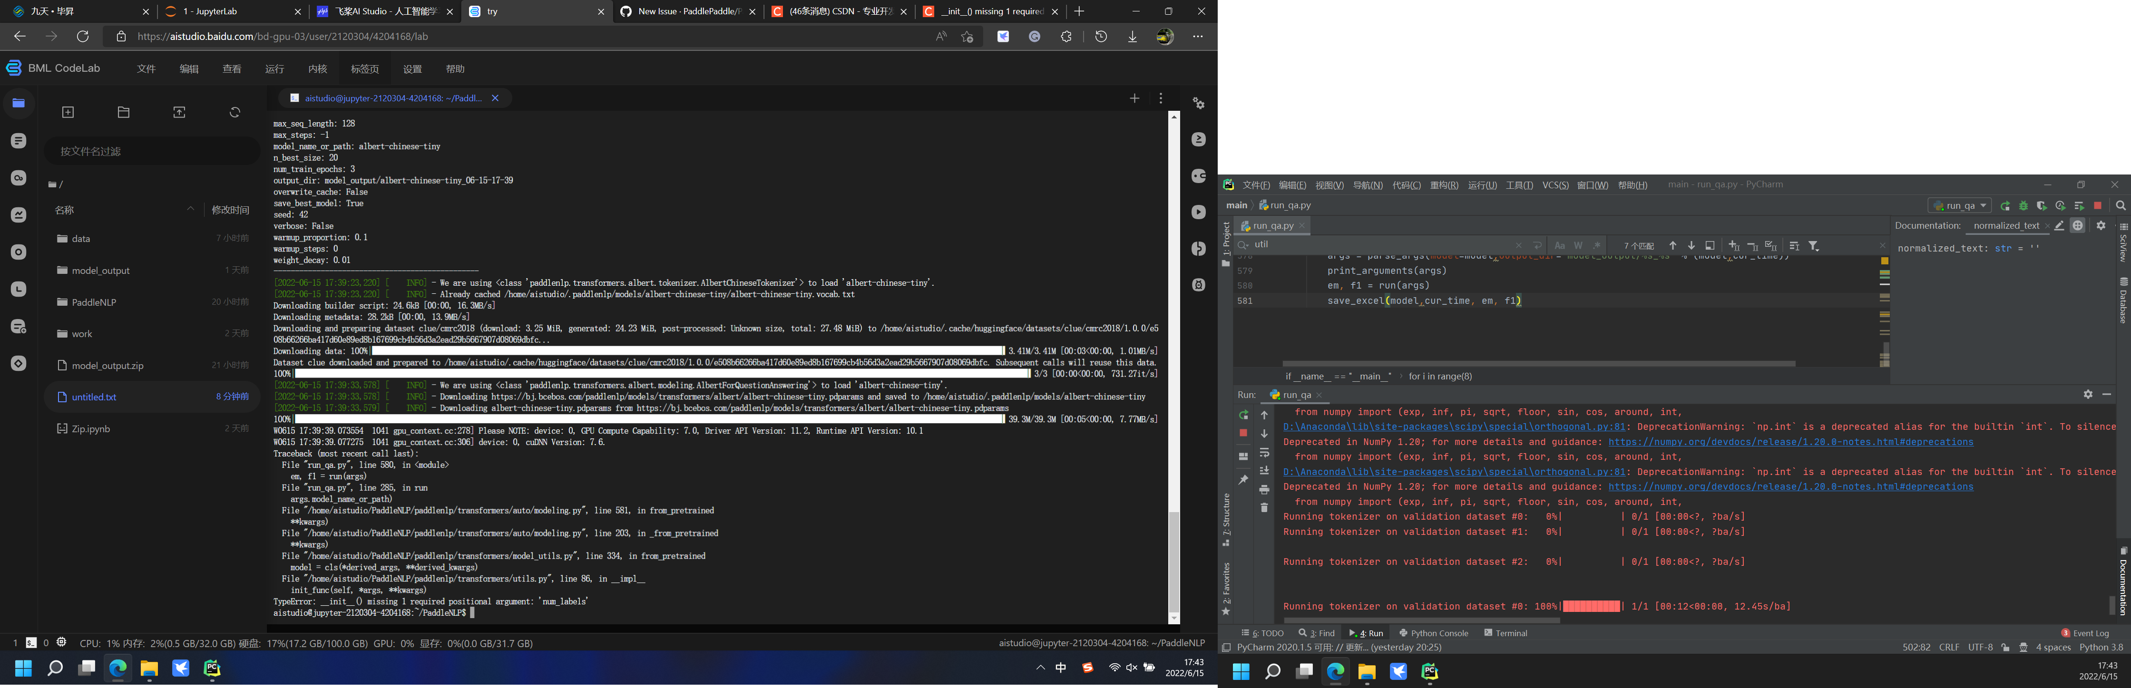Click the upload files icon

coord(179,113)
